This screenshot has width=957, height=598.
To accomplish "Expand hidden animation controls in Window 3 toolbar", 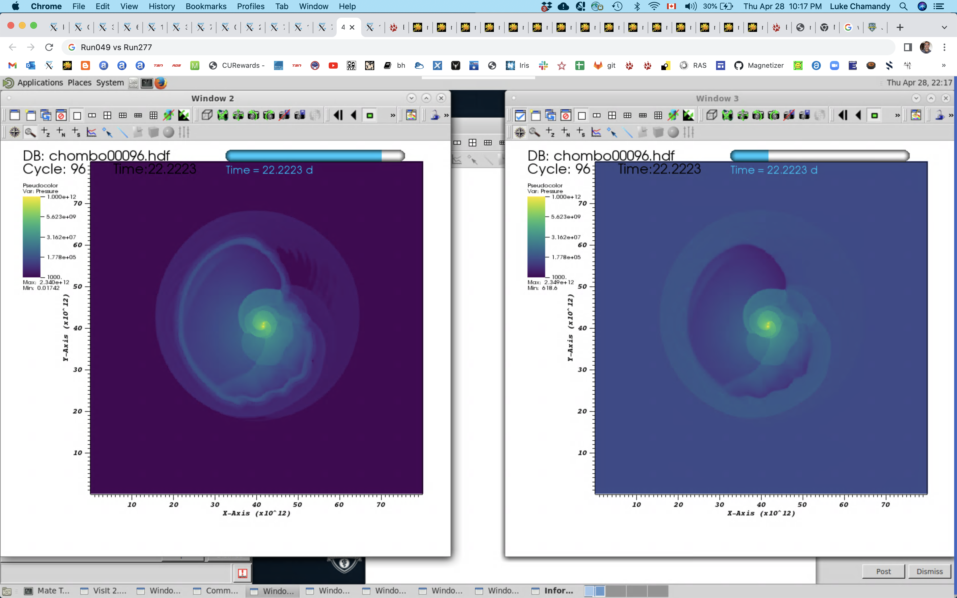I will (x=897, y=116).
